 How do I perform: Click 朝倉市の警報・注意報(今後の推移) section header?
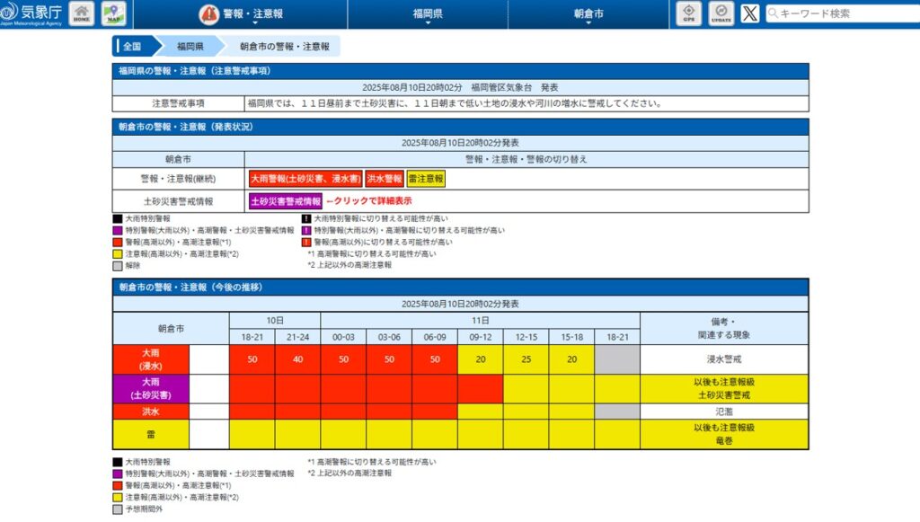[x=461, y=288]
